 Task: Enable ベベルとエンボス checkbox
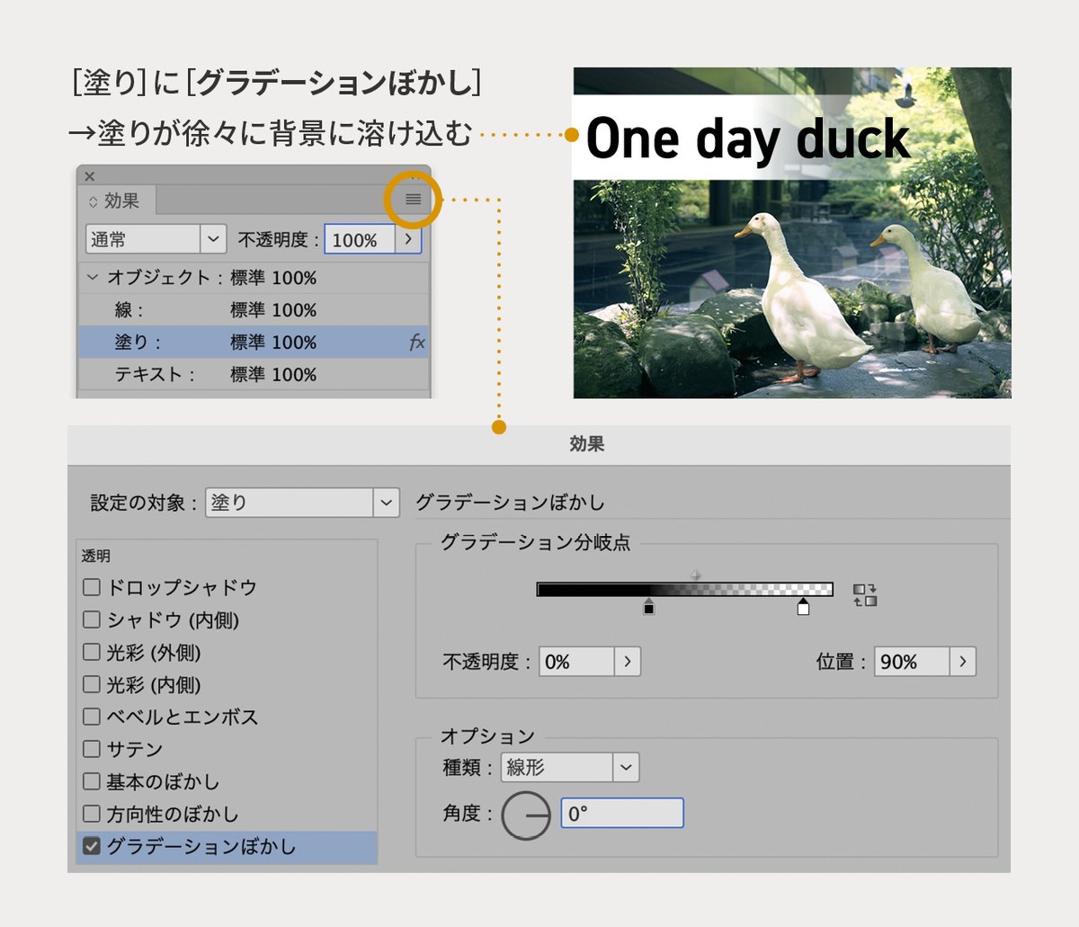click(x=92, y=717)
